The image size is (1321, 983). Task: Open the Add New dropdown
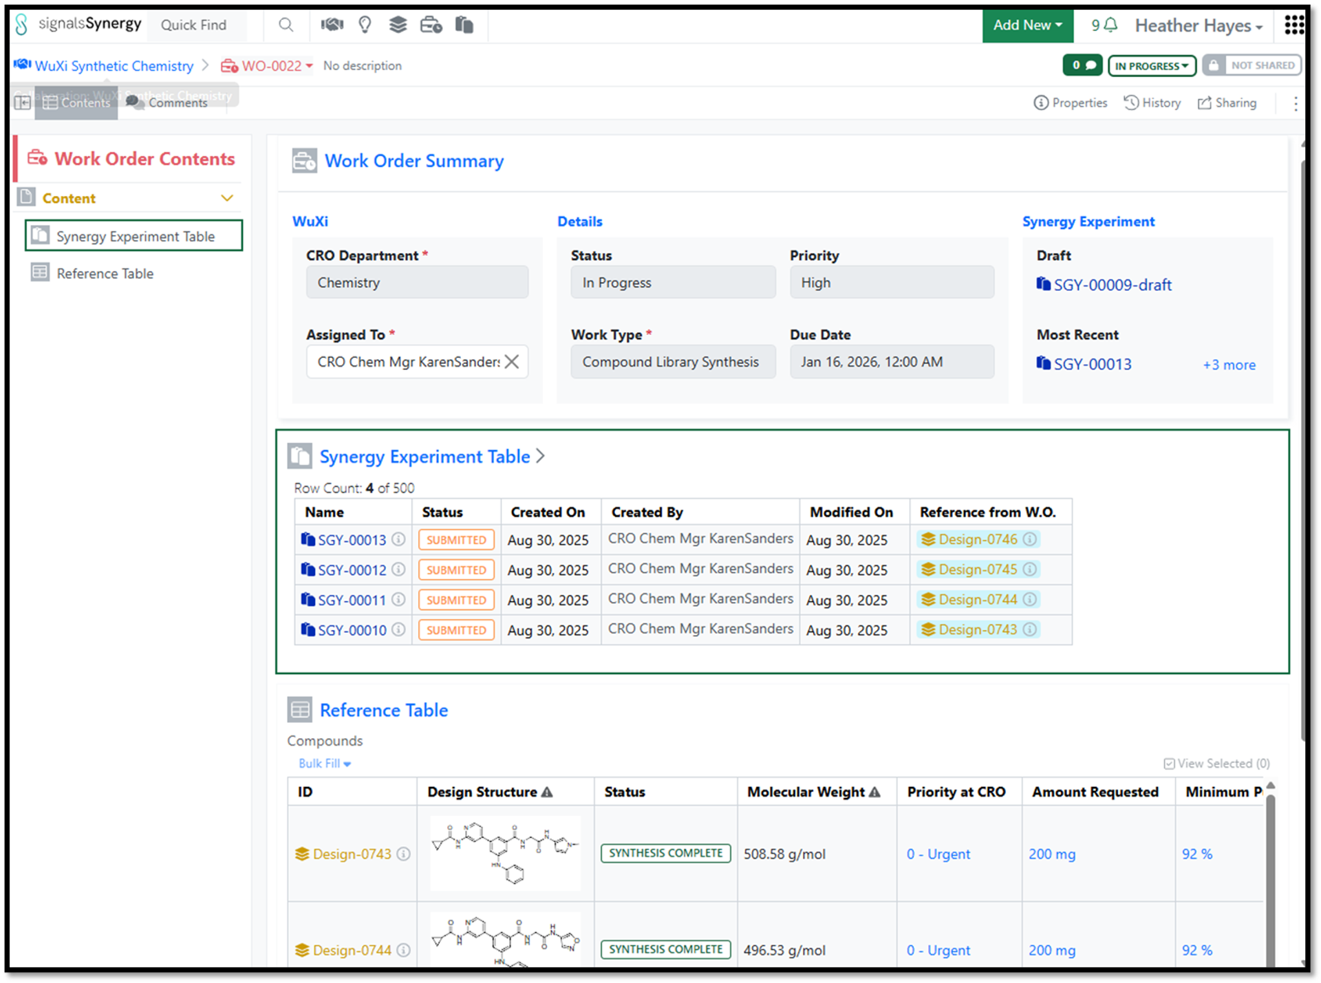point(1027,25)
